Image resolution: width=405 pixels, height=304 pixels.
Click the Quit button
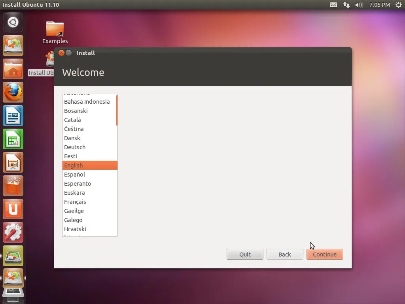click(245, 255)
